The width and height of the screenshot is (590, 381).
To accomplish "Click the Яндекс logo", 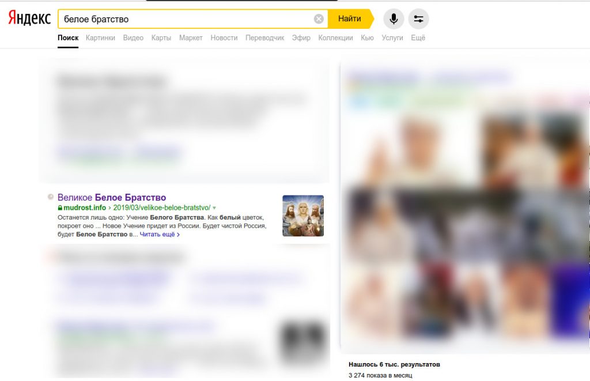I will tap(29, 18).
